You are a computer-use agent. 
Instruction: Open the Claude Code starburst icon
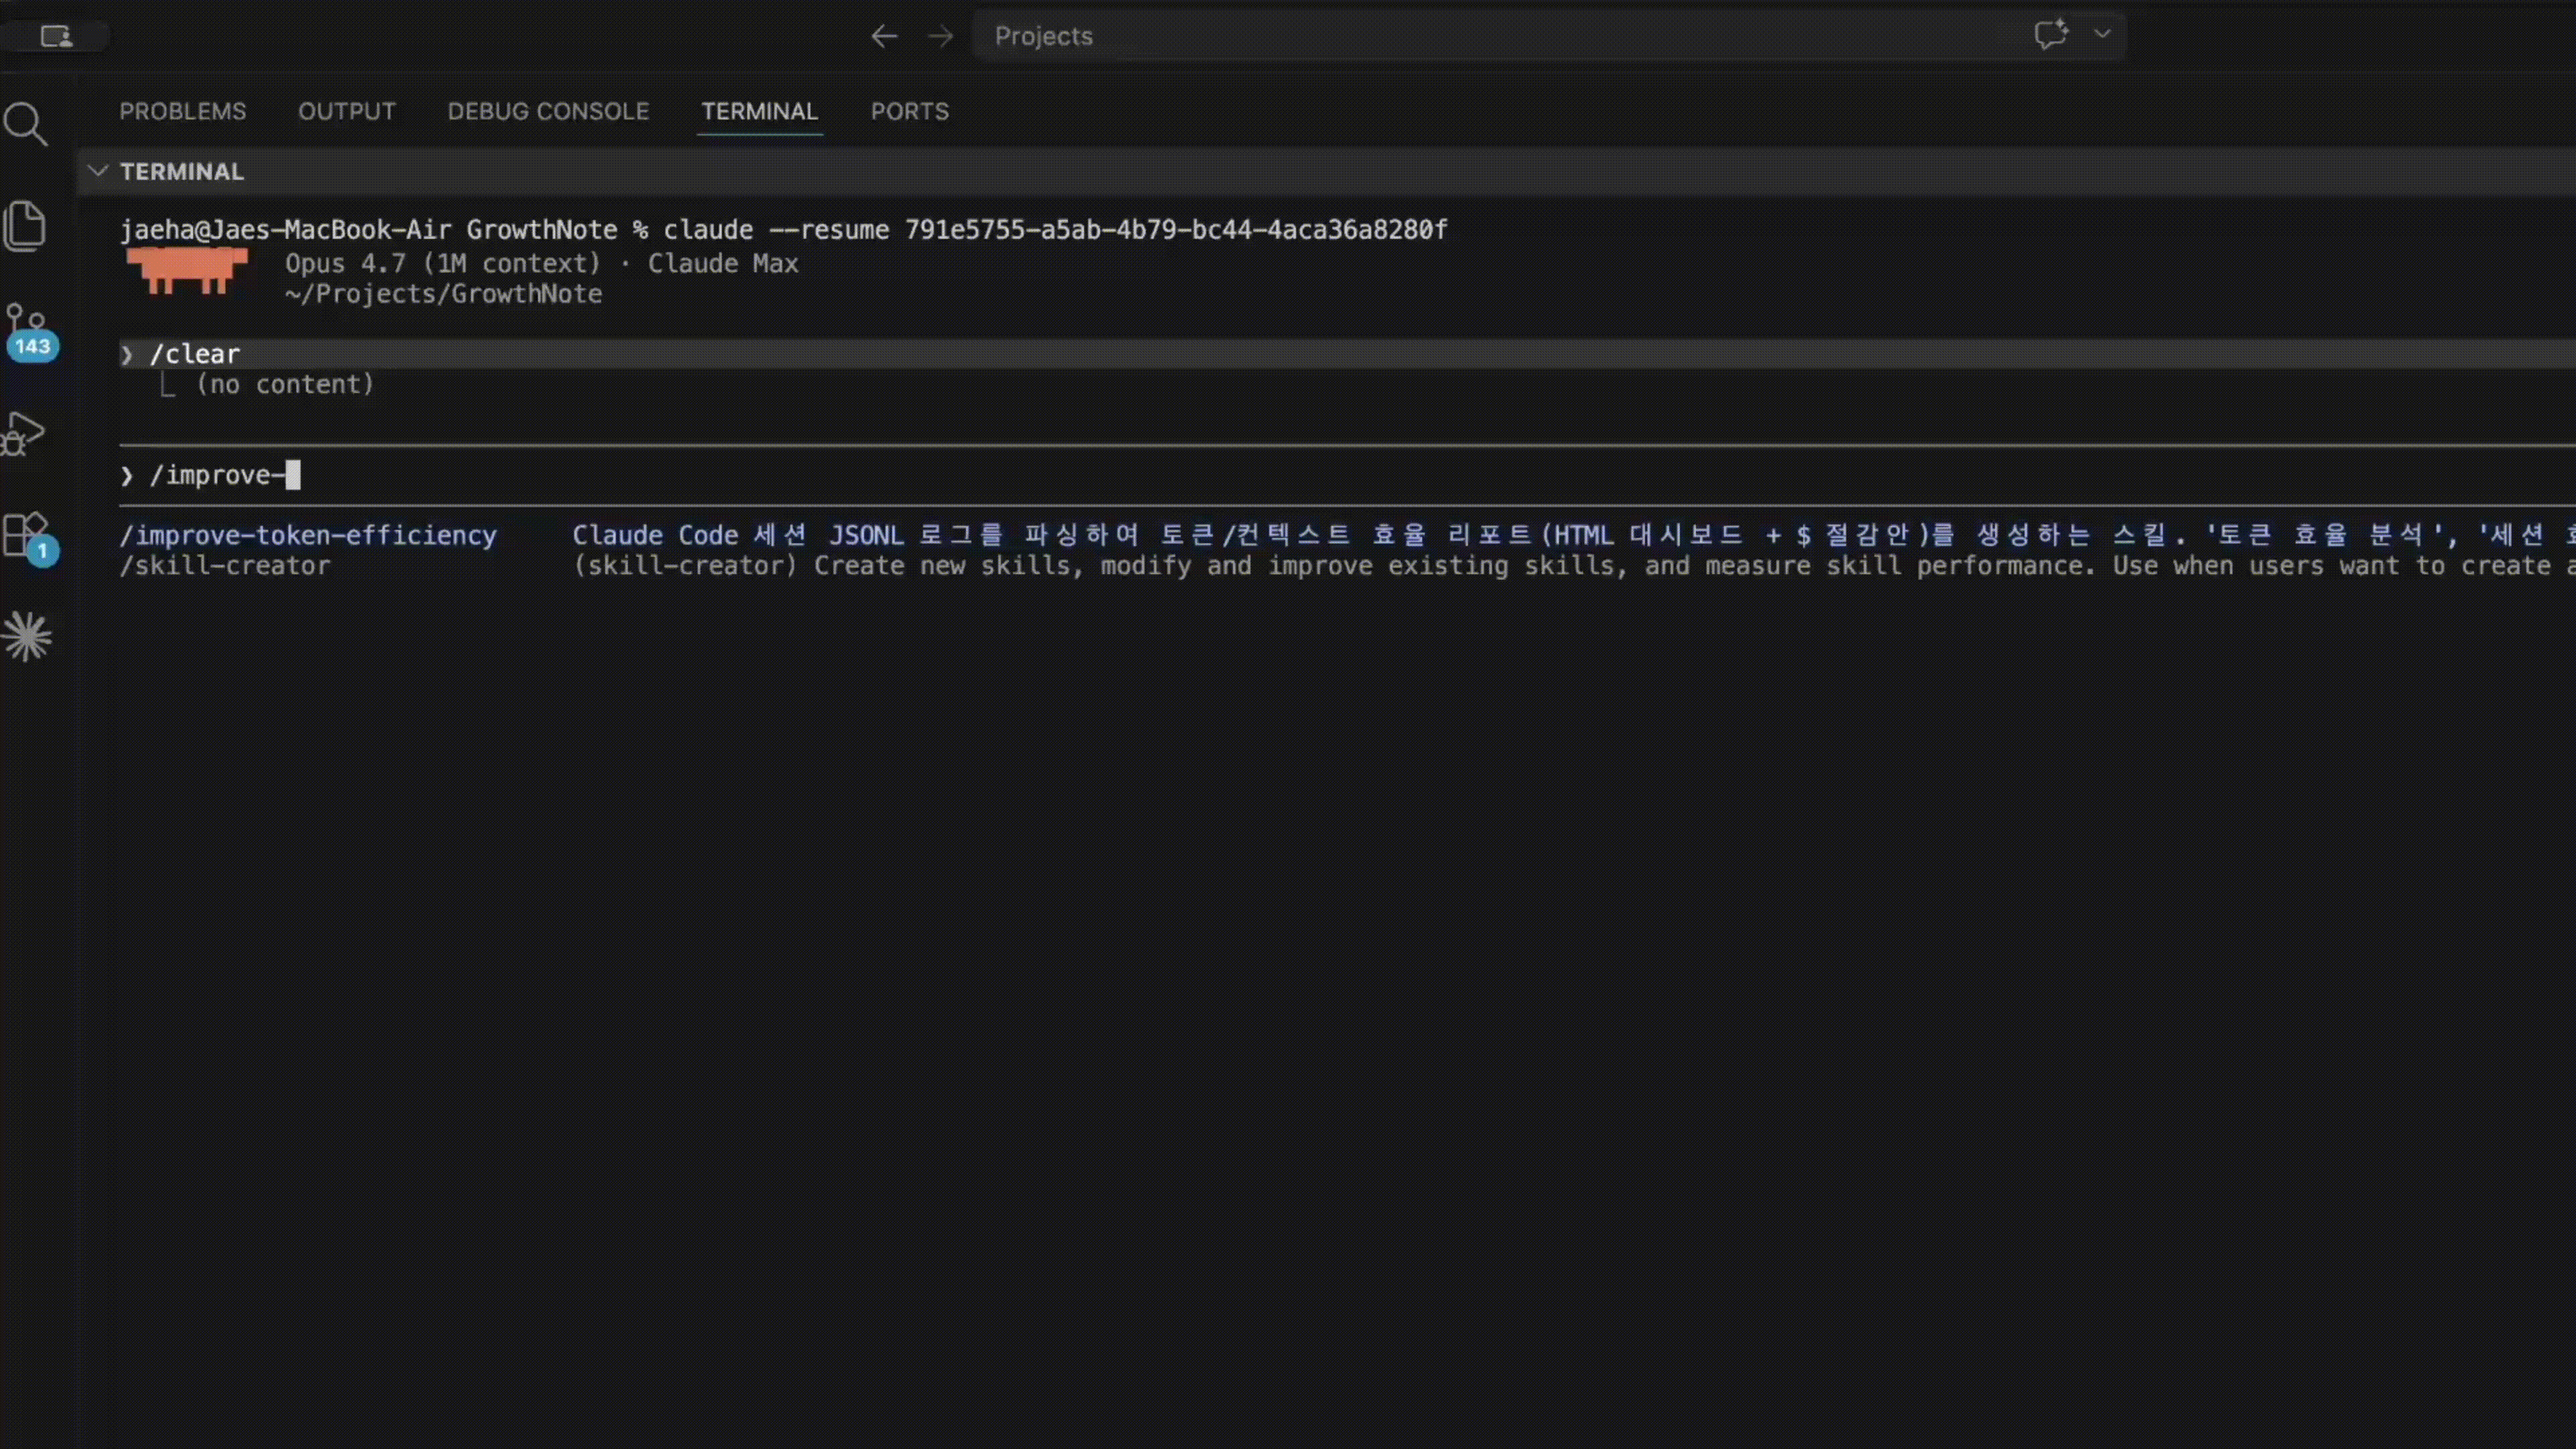click(27, 636)
